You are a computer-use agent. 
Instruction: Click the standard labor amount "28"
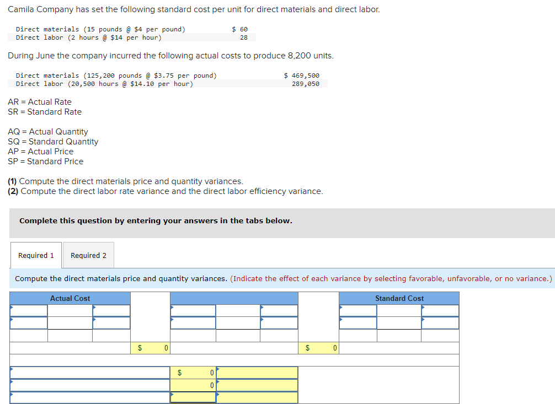pos(244,37)
